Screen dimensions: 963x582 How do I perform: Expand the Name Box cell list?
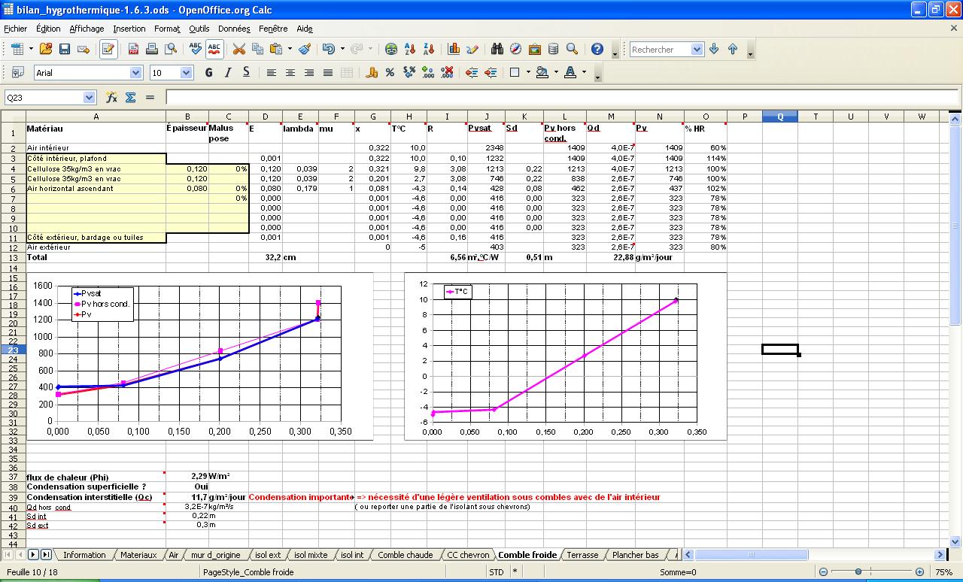[x=89, y=97]
